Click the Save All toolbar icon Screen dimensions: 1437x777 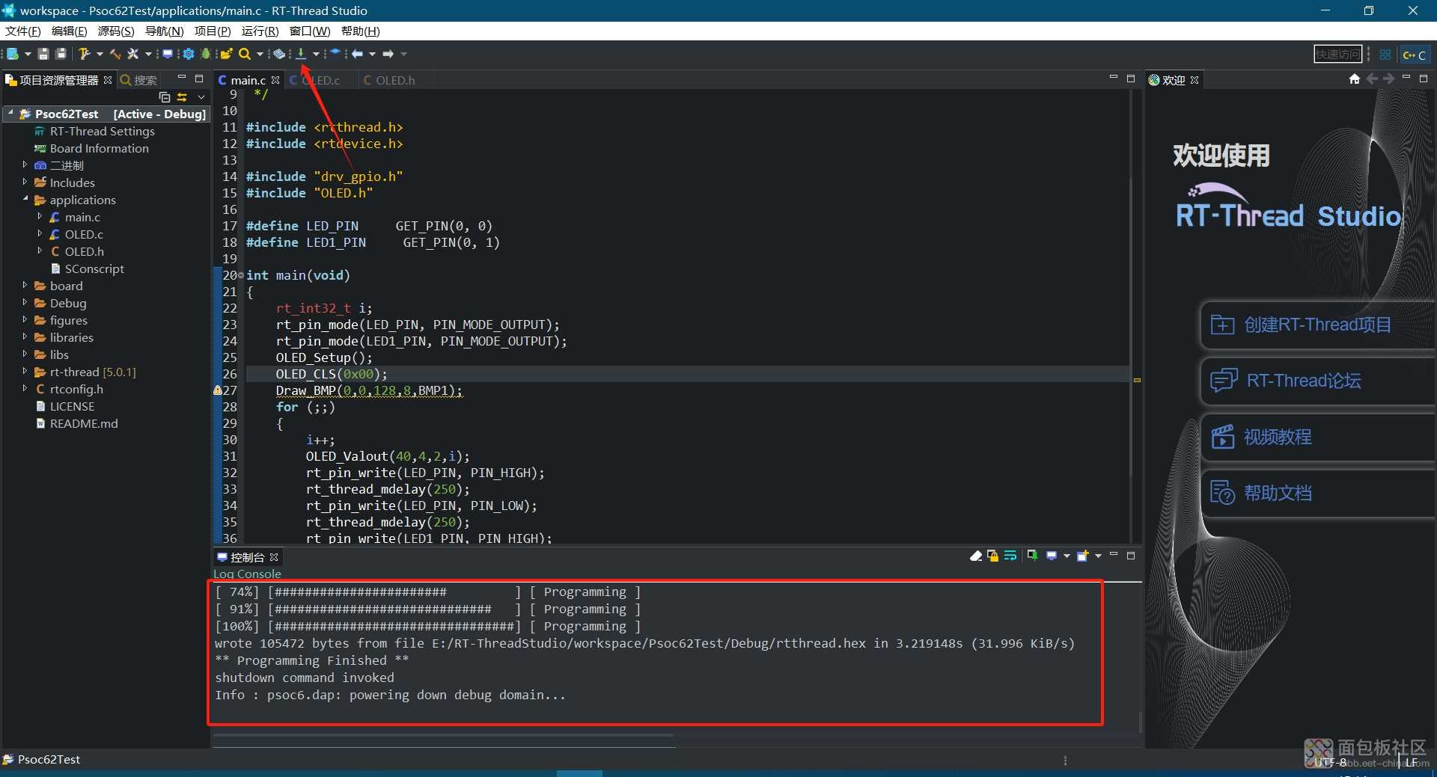pyautogui.click(x=61, y=54)
